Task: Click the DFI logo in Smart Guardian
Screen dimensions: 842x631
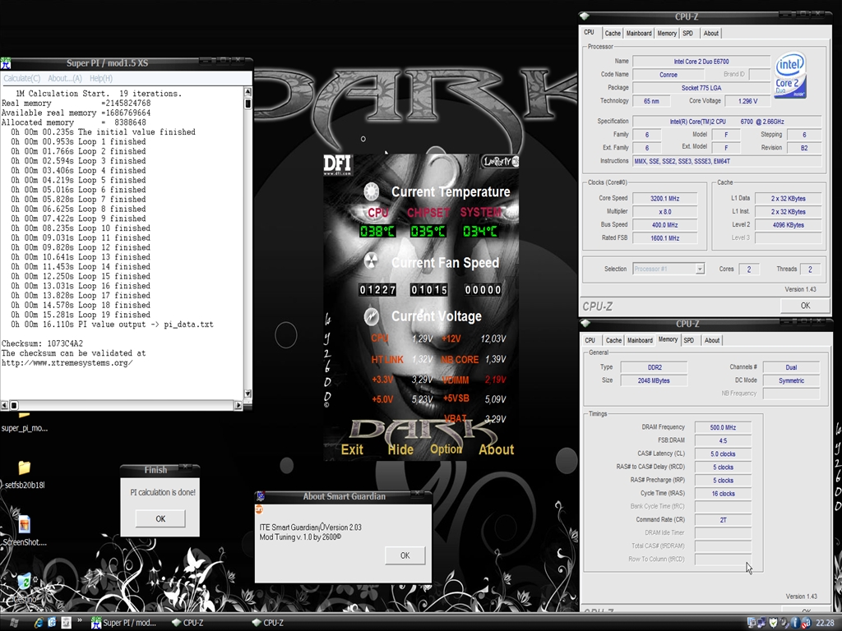Action: click(x=337, y=164)
